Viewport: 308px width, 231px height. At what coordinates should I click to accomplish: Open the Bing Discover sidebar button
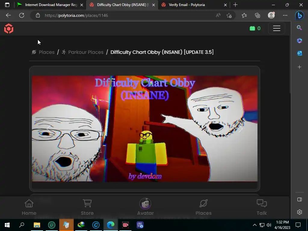(299, 15)
